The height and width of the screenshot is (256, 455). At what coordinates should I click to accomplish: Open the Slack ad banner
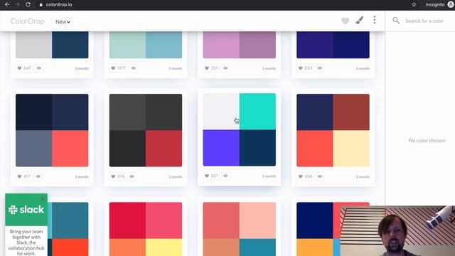(26, 225)
